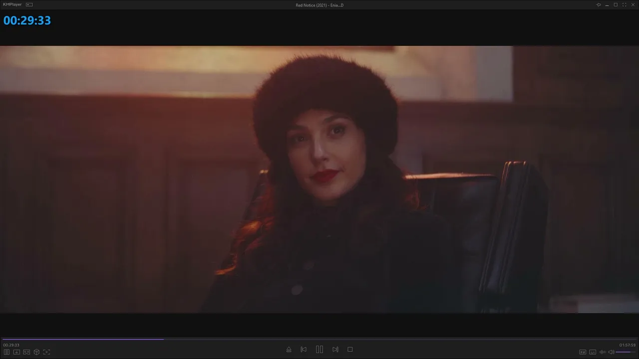Seek in the purple playback progress bar
The width and height of the screenshot is (639, 359).
(319, 339)
